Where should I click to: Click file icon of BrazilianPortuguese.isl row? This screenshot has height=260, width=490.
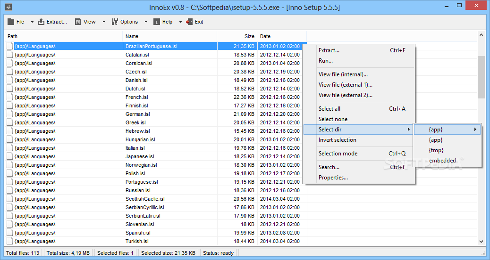[10, 46]
